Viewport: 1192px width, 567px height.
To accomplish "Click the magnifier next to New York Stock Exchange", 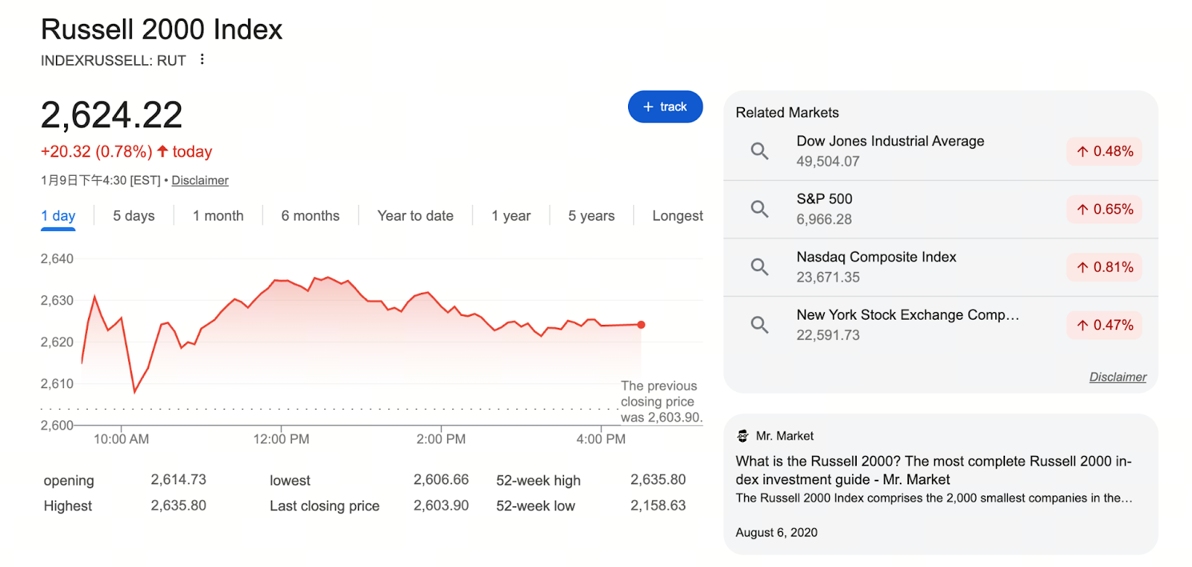I will (x=759, y=325).
